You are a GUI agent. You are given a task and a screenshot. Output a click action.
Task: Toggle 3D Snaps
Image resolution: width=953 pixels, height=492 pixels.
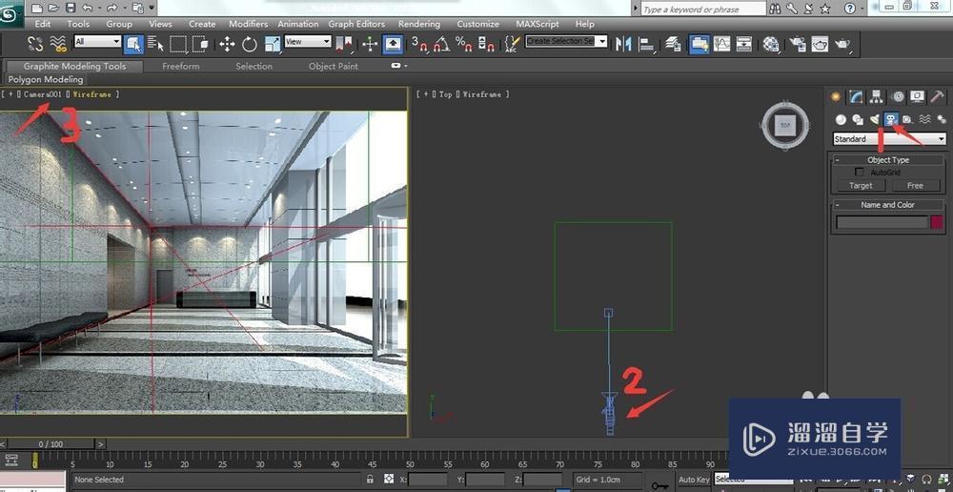(x=419, y=44)
